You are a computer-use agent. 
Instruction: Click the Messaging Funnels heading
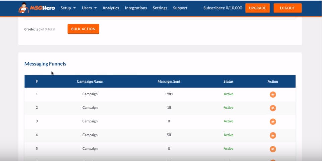[45, 64]
